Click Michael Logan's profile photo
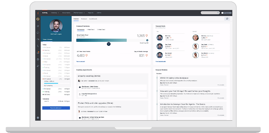Screen dimensions: 269x133 [x=56, y=26]
